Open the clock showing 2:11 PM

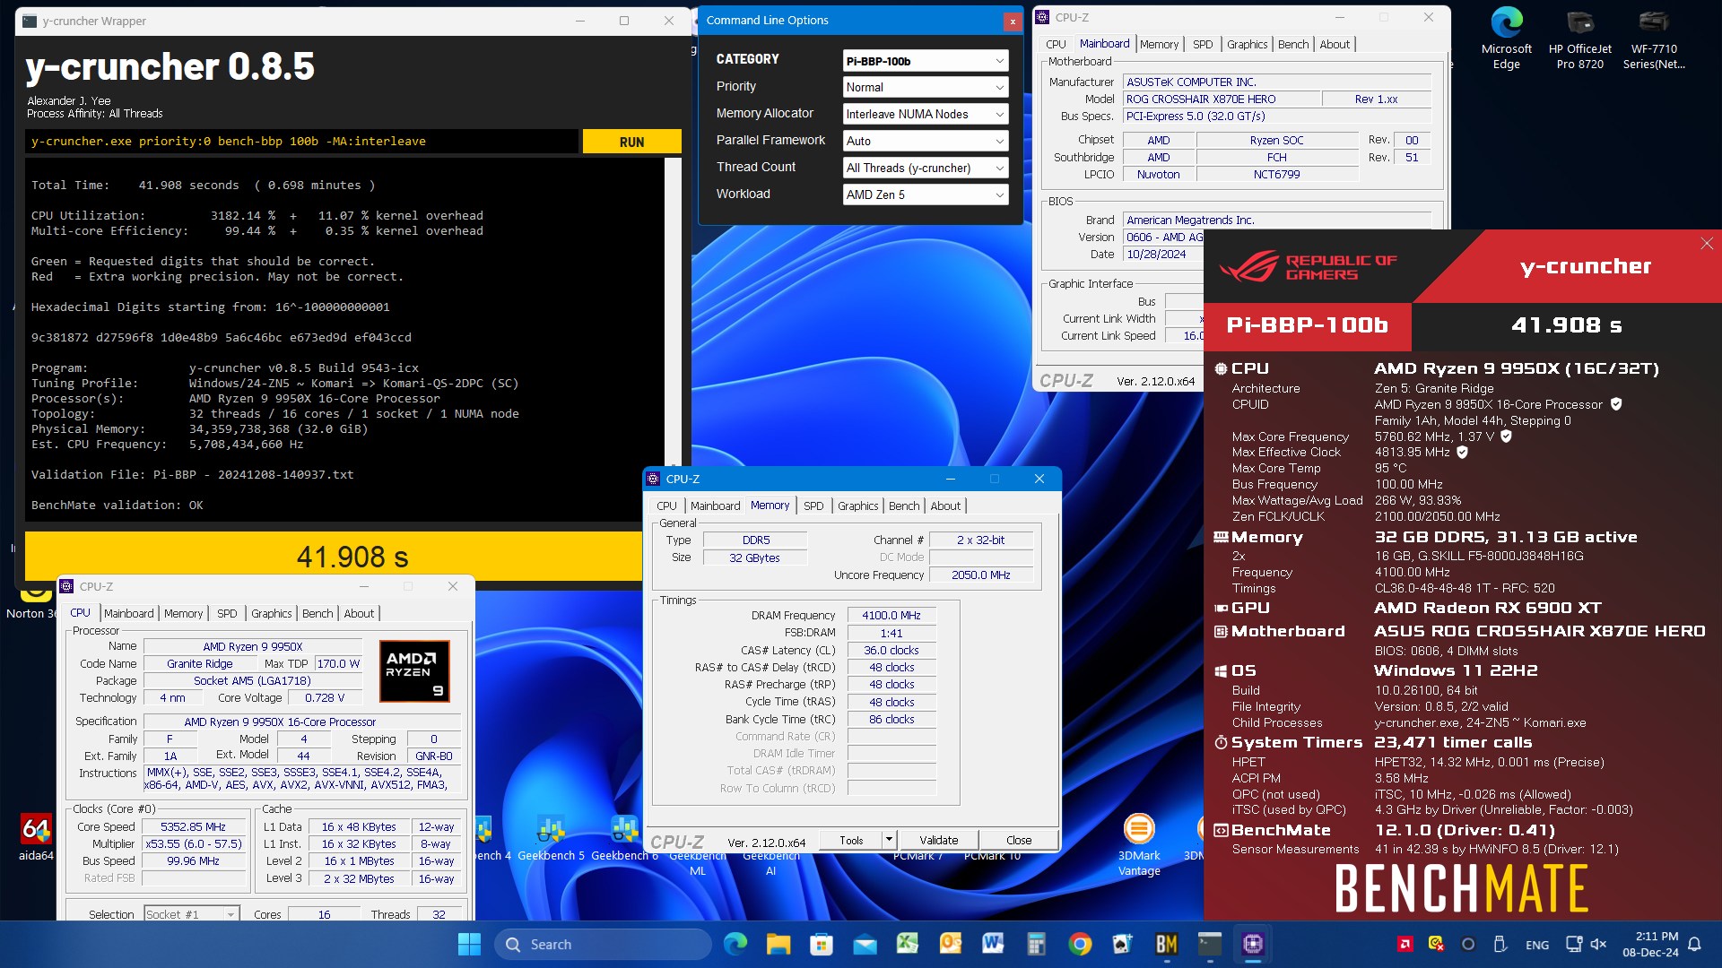[x=1650, y=944]
